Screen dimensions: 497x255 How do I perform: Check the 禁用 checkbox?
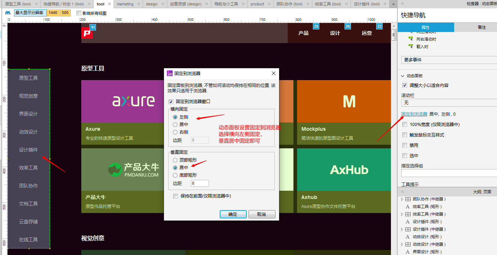(x=405, y=145)
